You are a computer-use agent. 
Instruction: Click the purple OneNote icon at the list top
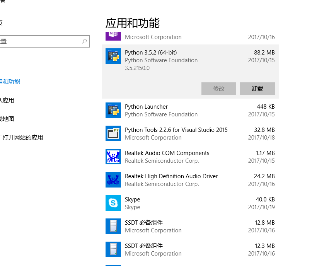pos(113,36)
